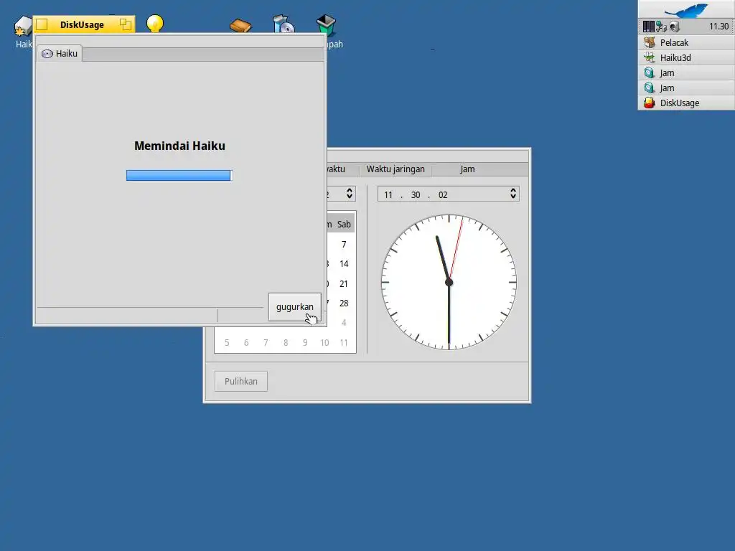
Task: Click the network status tray icon
Action: 661,27
